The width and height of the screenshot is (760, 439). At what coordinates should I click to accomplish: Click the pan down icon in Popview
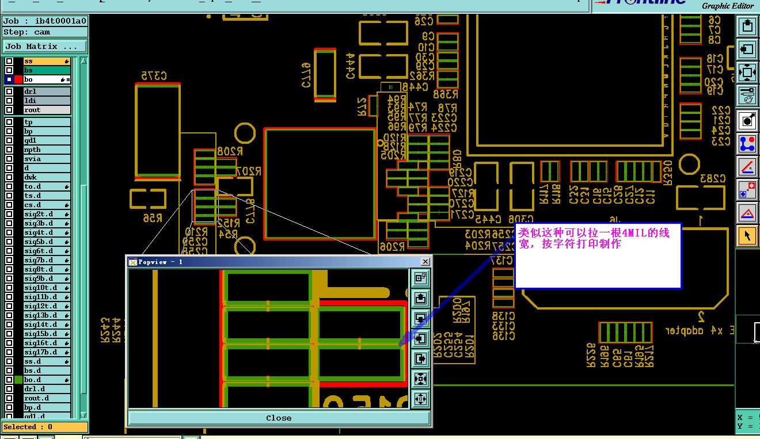click(420, 318)
